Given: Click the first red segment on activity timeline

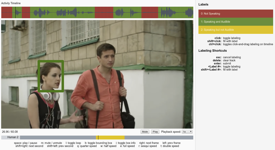Looking at the screenshot, I should click(x=7, y=13).
